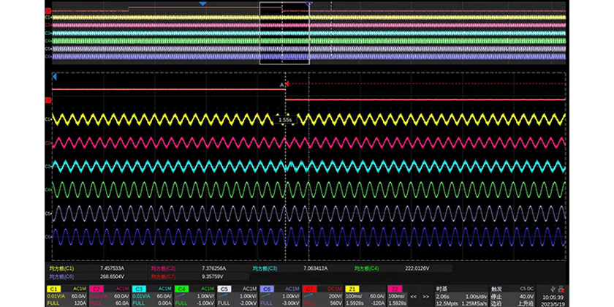The width and height of the screenshot is (614, 307).
Task: Open the green C4 channel settings
Action: [x=183, y=289]
